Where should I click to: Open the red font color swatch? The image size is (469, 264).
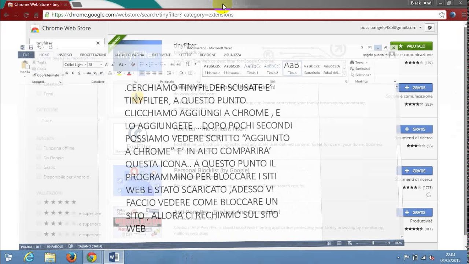[x=129, y=73]
